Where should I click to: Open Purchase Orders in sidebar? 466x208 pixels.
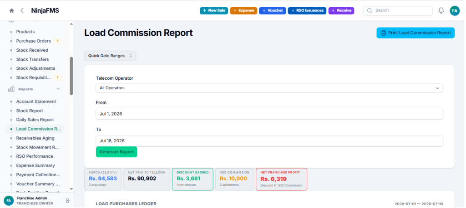(34, 41)
